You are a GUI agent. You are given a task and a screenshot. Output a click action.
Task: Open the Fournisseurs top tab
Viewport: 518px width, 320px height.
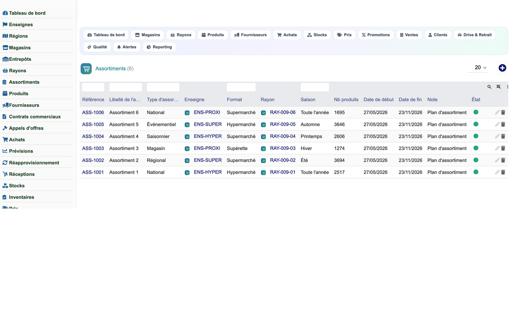(250, 35)
